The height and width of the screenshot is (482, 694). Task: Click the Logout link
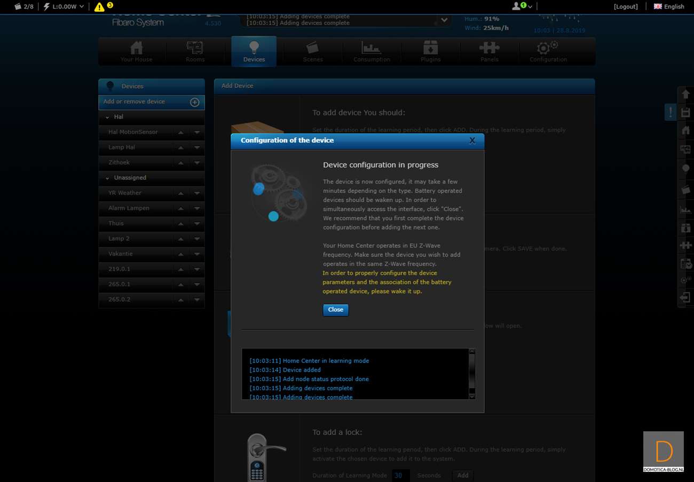(626, 6)
